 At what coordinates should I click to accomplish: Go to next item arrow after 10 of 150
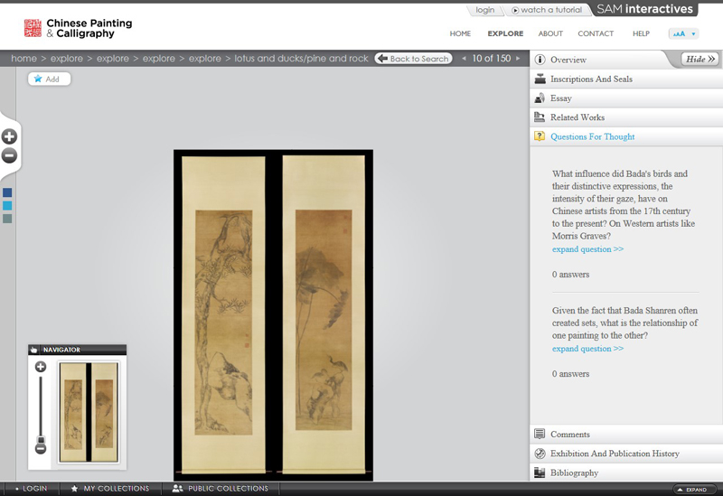click(x=518, y=59)
